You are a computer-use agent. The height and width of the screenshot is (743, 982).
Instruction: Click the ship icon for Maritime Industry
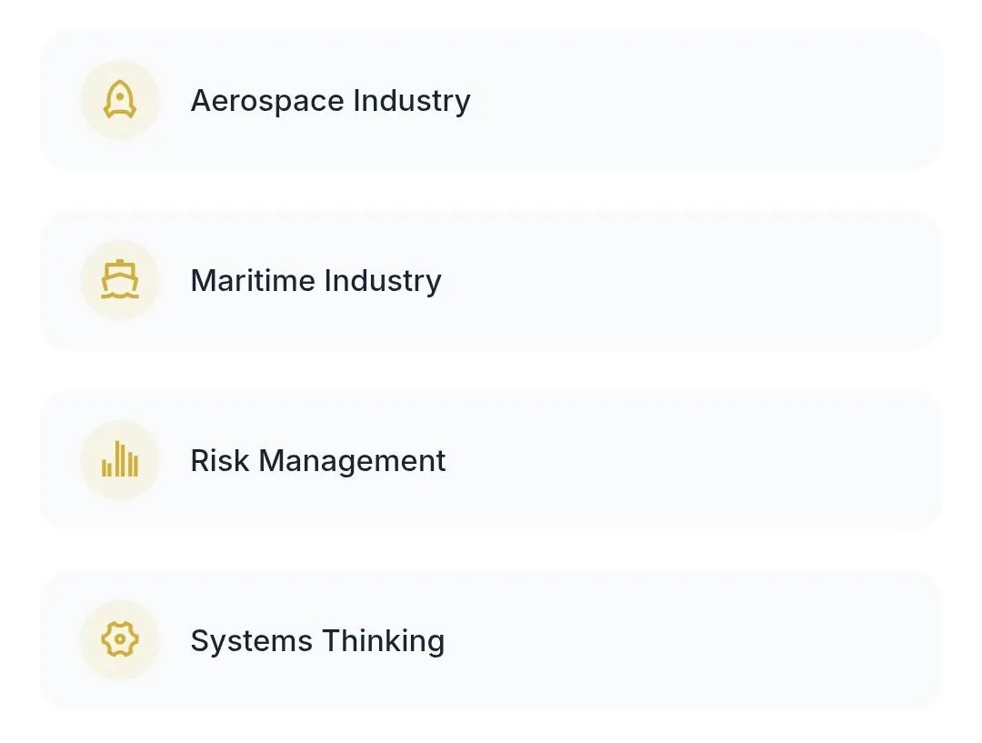pos(120,280)
